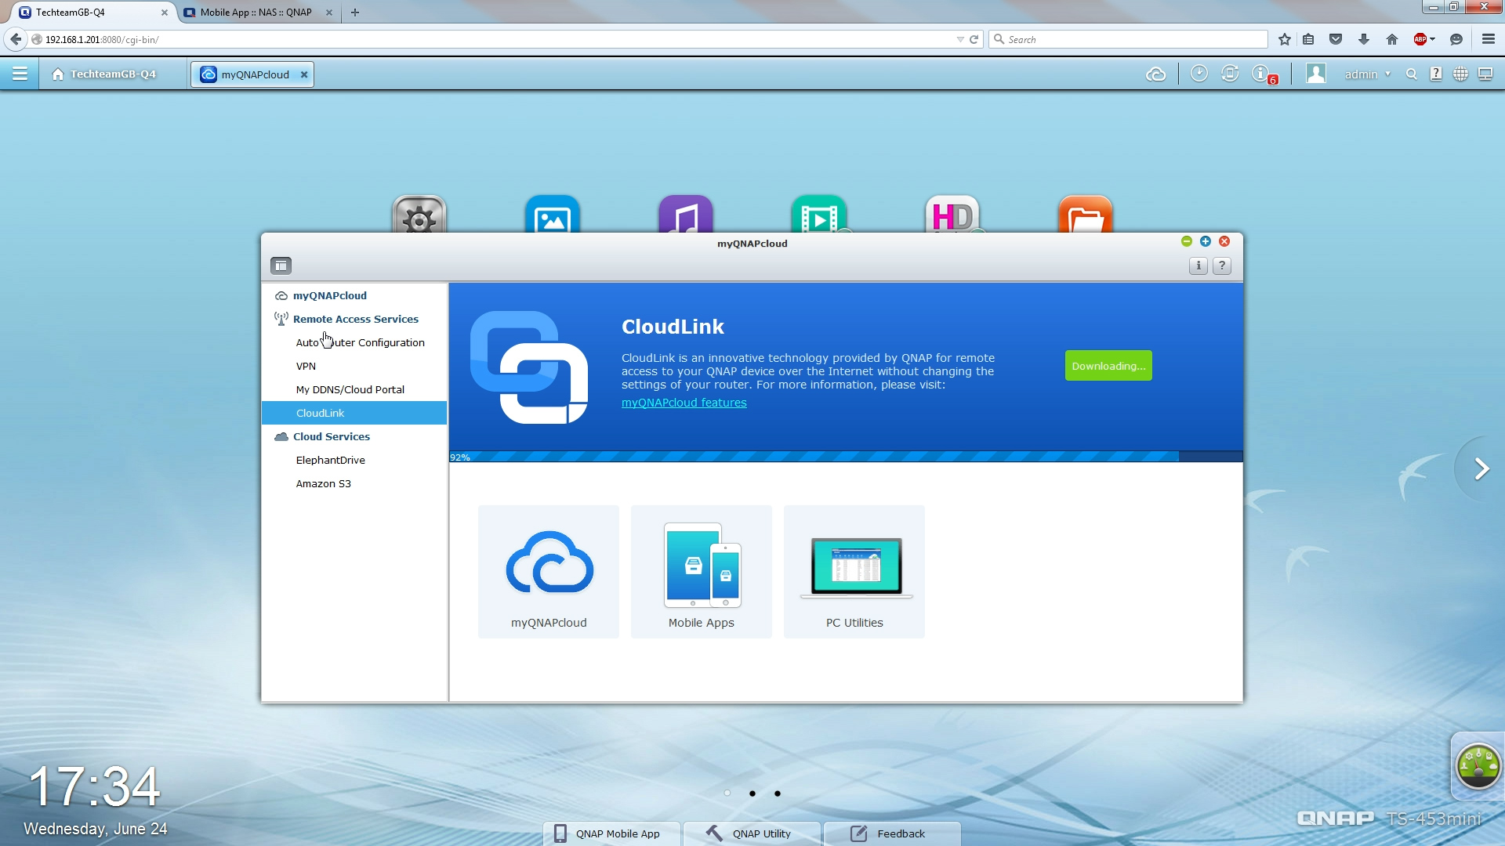Viewport: 1505px width, 846px height.
Task: Toggle the sidebar panel icon in myQNAPcloud
Action: (281, 266)
